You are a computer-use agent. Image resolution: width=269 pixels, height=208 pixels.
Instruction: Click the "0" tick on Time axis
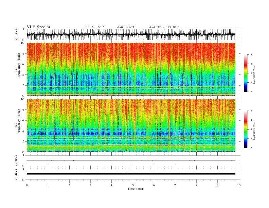(27, 185)
